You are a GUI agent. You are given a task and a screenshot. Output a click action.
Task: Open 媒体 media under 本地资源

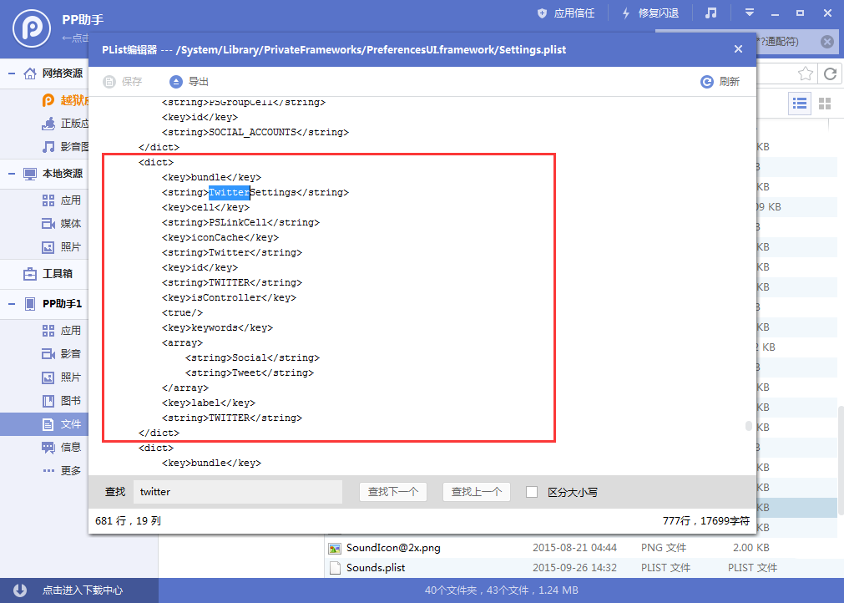click(62, 224)
